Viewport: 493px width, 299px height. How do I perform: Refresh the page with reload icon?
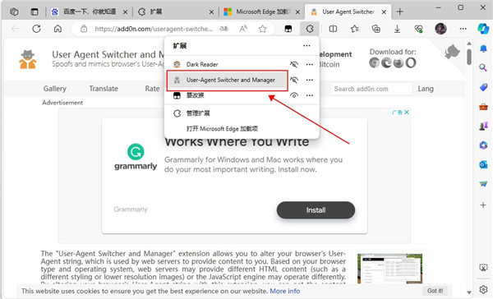[36, 29]
